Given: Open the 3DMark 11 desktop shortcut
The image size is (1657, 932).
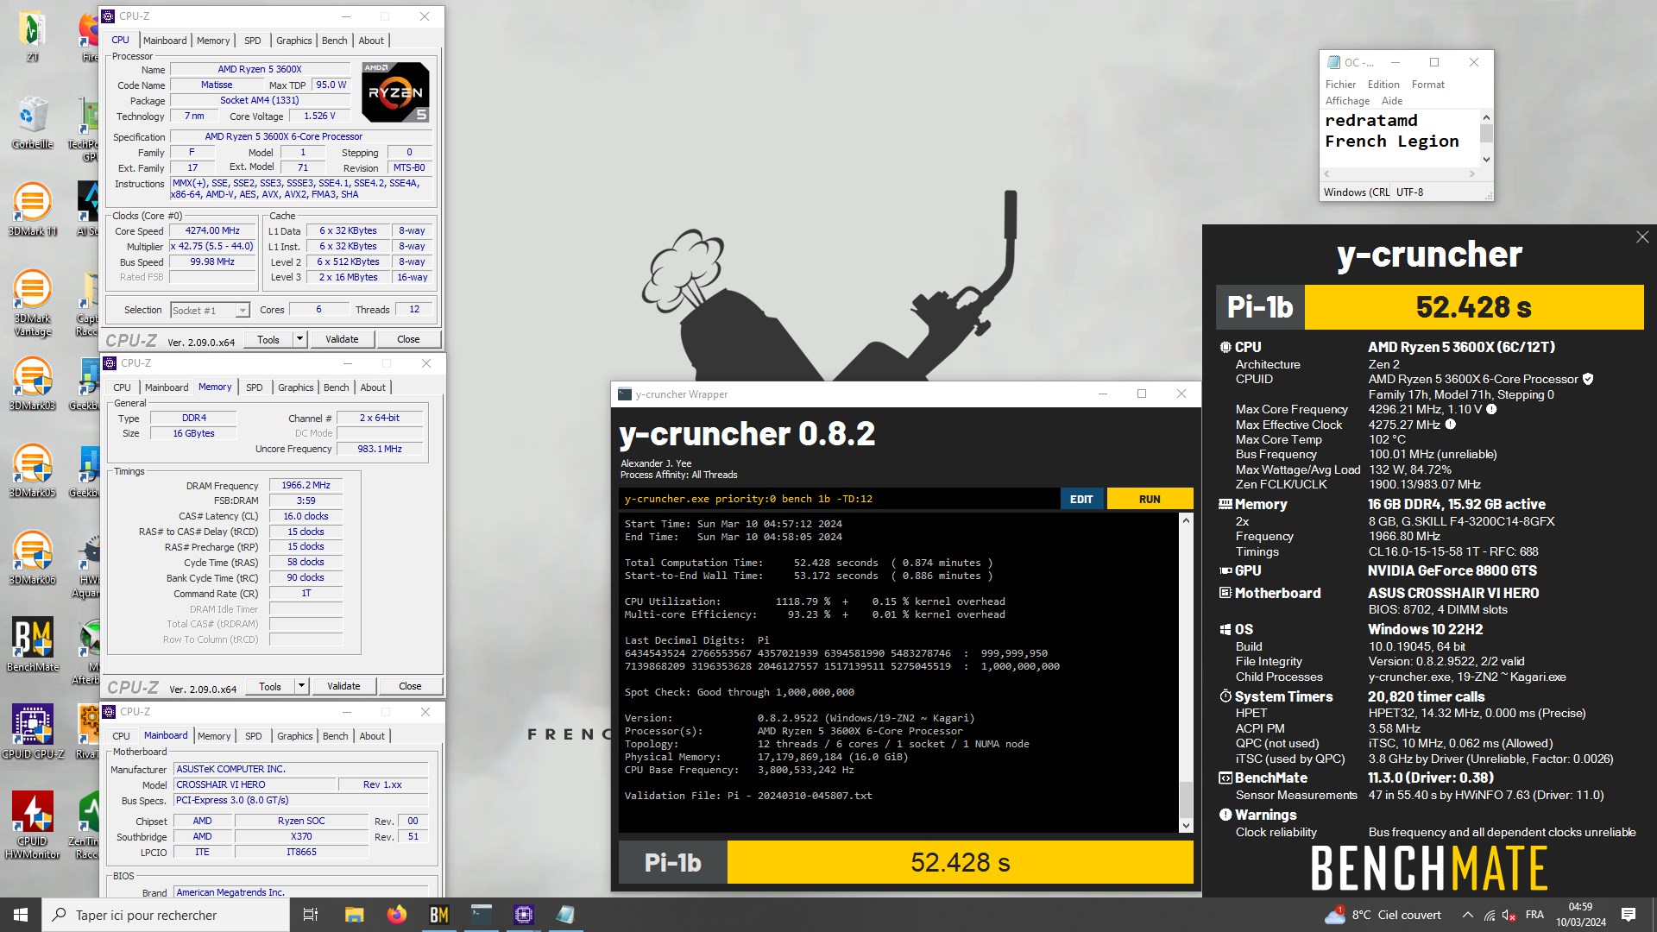Looking at the screenshot, I should coord(32,209).
